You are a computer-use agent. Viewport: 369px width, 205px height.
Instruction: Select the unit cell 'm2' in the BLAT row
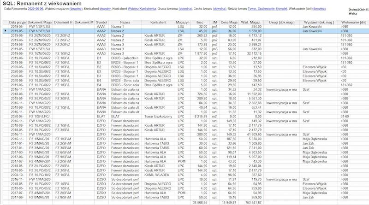214,117
